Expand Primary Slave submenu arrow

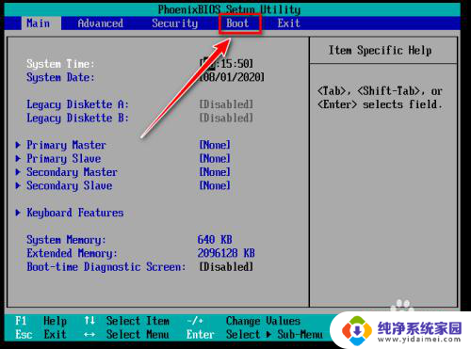(x=18, y=158)
